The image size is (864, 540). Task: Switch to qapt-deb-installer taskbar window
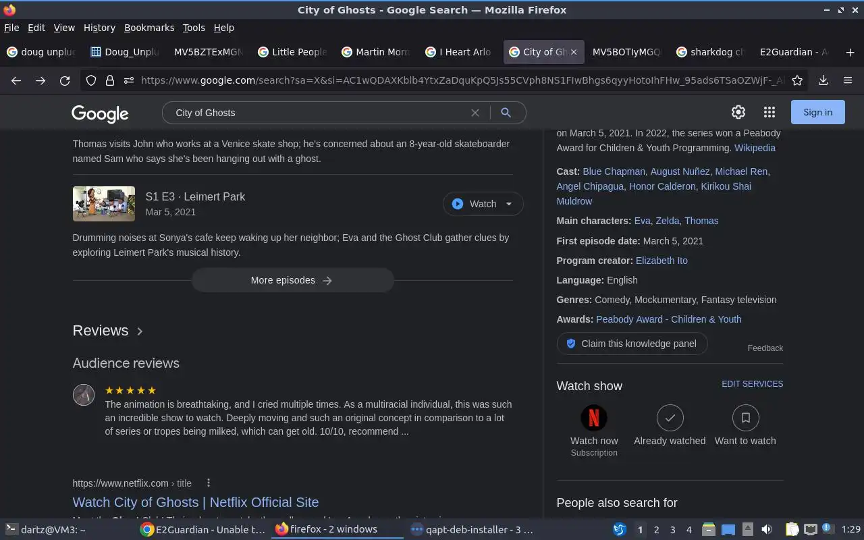pos(473,530)
